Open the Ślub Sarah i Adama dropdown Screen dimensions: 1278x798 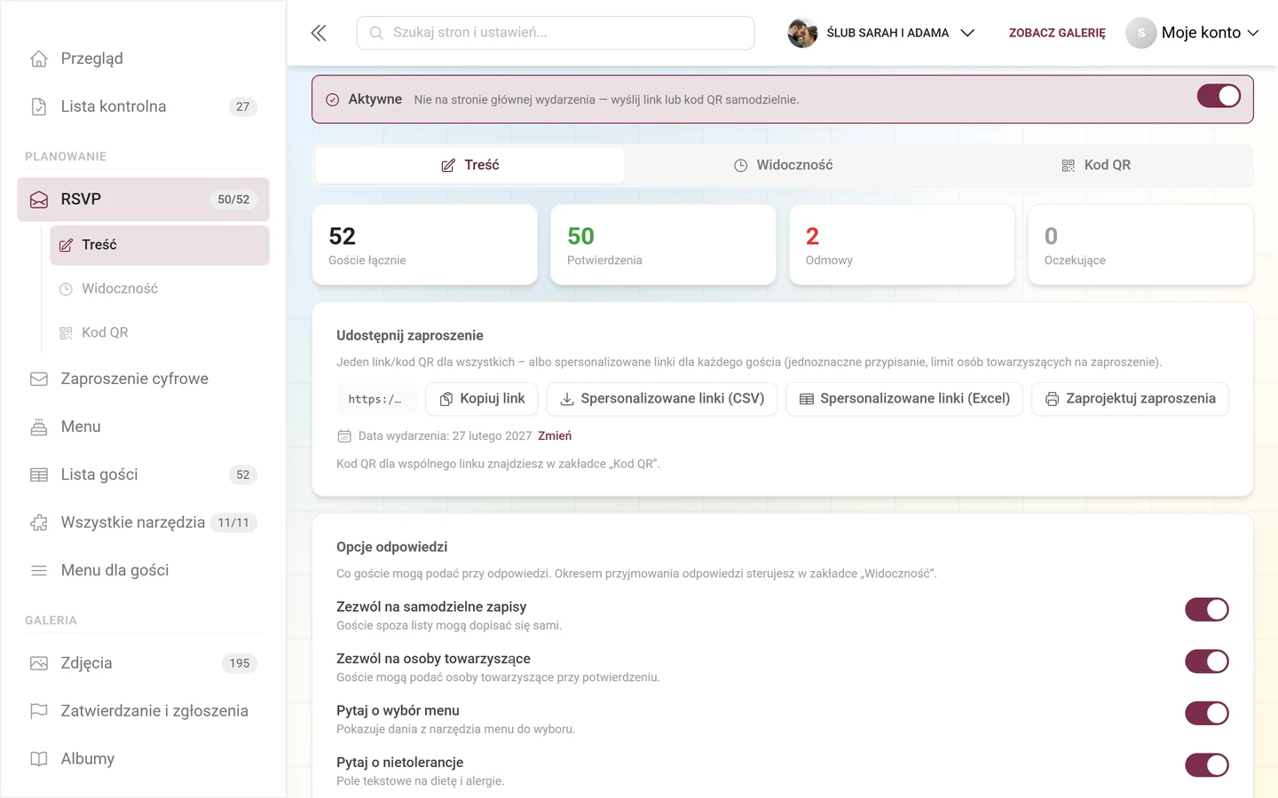point(881,33)
